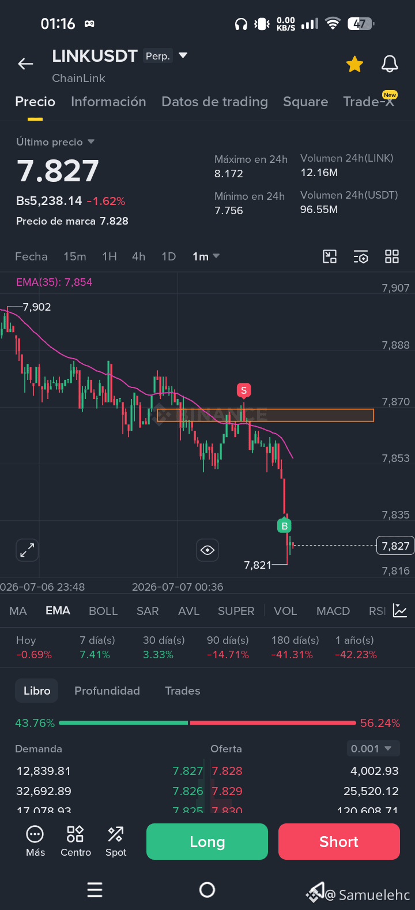Image resolution: width=415 pixels, height=910 pixels.
Task: Click the B buy marker on chart
Action: pos(284,526)
